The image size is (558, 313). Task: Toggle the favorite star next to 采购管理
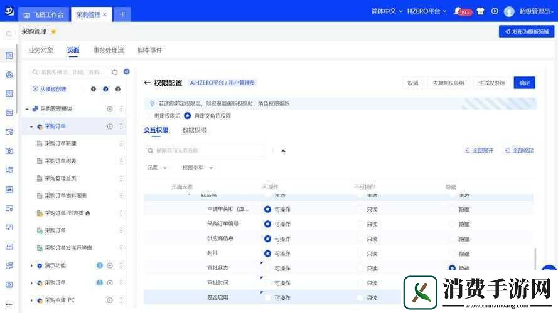click(x=53, y=31)
